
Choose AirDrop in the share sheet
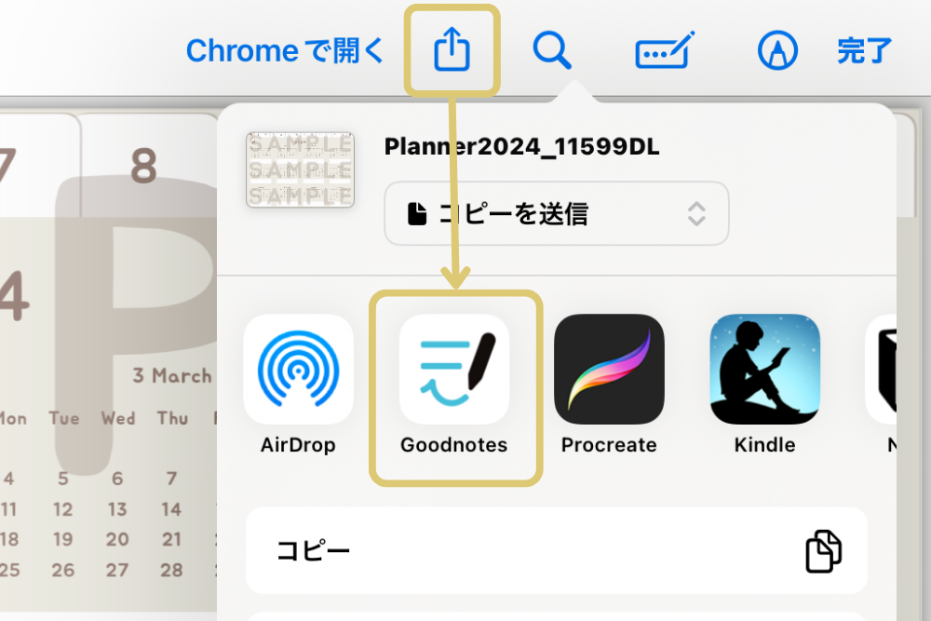tap(298, 370)
